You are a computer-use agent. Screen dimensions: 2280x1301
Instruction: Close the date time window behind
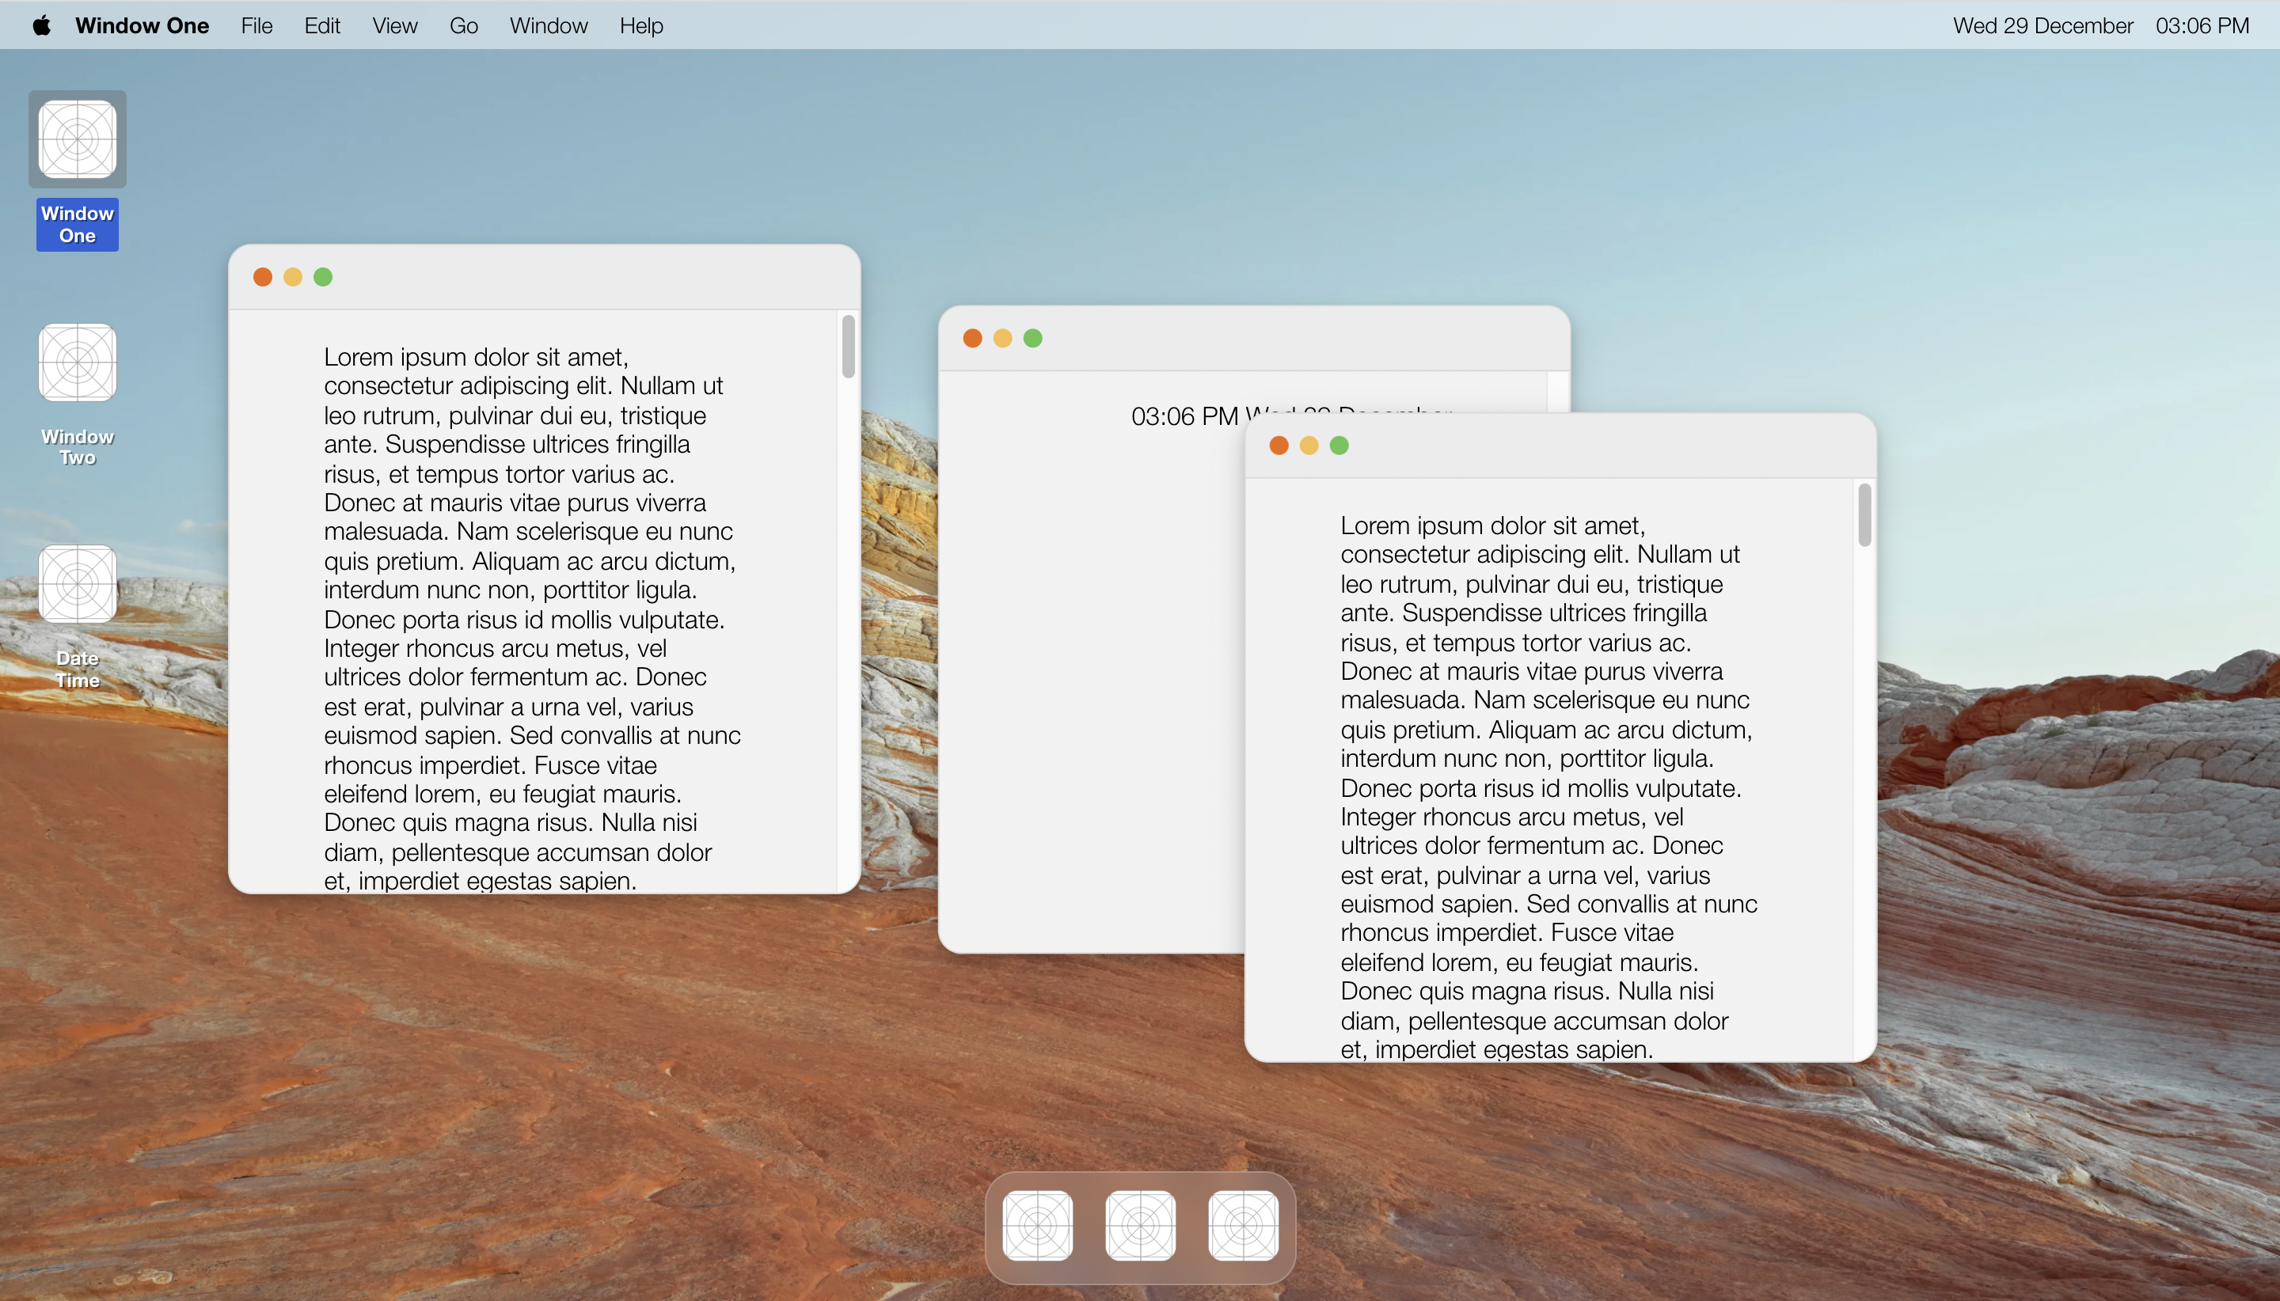point(972,338)
